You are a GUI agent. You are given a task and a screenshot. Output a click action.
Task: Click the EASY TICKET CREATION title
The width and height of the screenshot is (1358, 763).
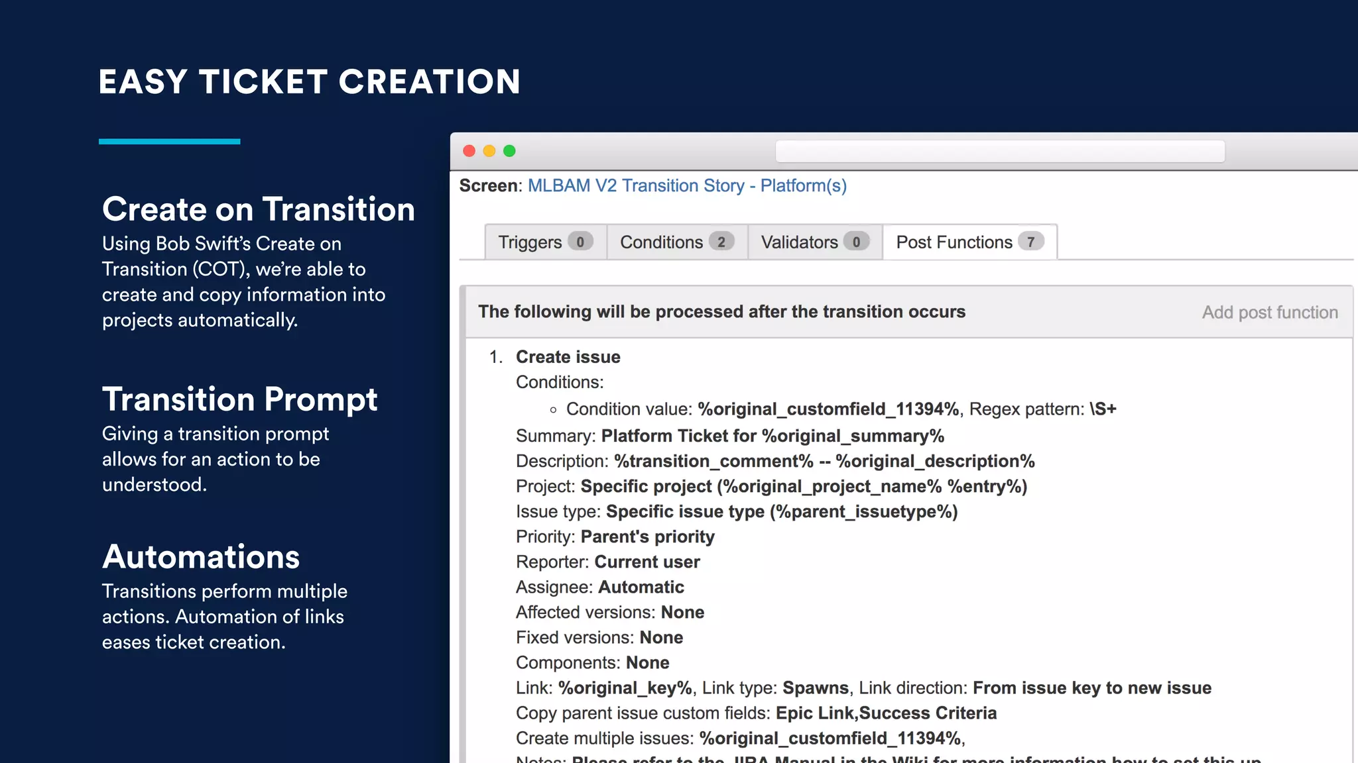tap(310, 82)
